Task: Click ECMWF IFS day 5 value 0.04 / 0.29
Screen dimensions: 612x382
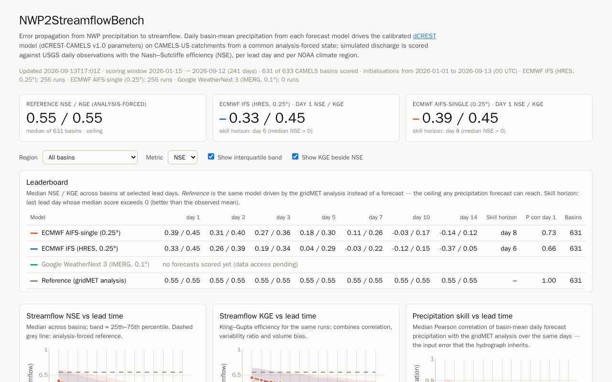Action: [317, 249]
